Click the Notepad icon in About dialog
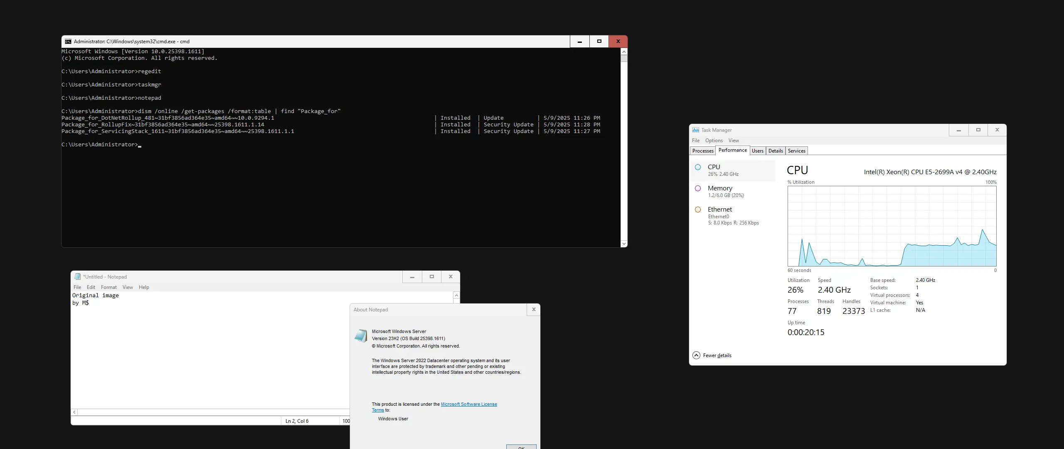1064x449 pixels. pos(361,336)
